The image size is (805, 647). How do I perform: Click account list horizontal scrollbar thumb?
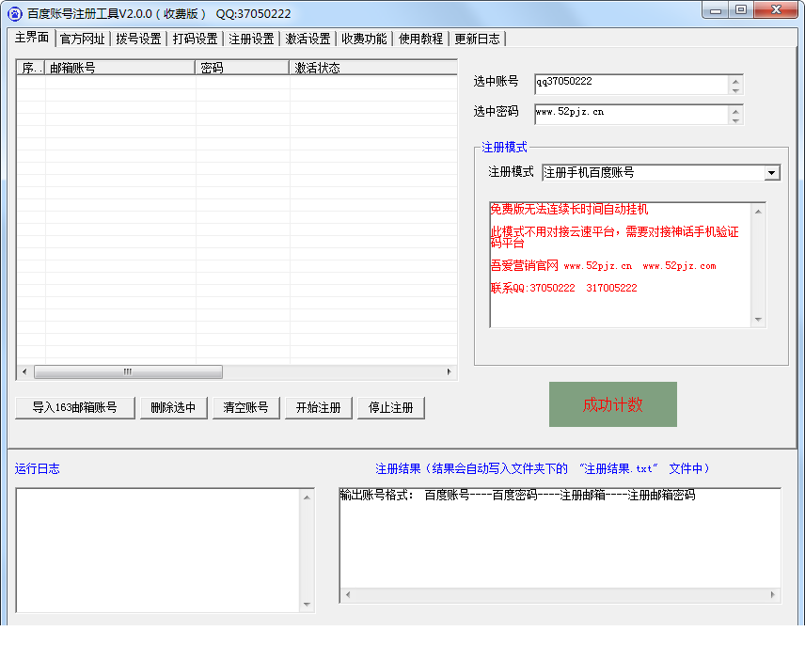[128, 371]
